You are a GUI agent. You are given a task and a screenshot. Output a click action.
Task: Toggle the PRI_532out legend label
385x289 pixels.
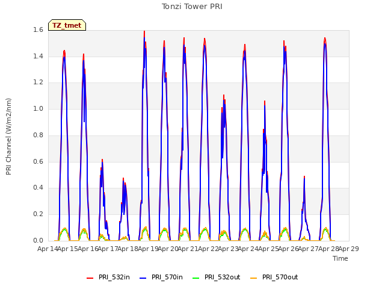223,277
